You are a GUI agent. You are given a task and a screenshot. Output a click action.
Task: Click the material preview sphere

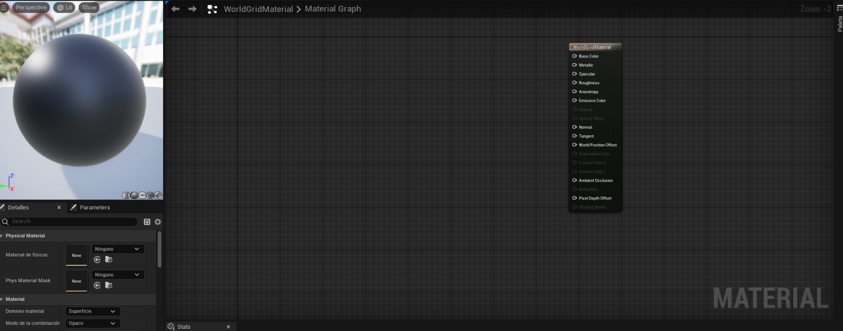(x=80, y=101)
